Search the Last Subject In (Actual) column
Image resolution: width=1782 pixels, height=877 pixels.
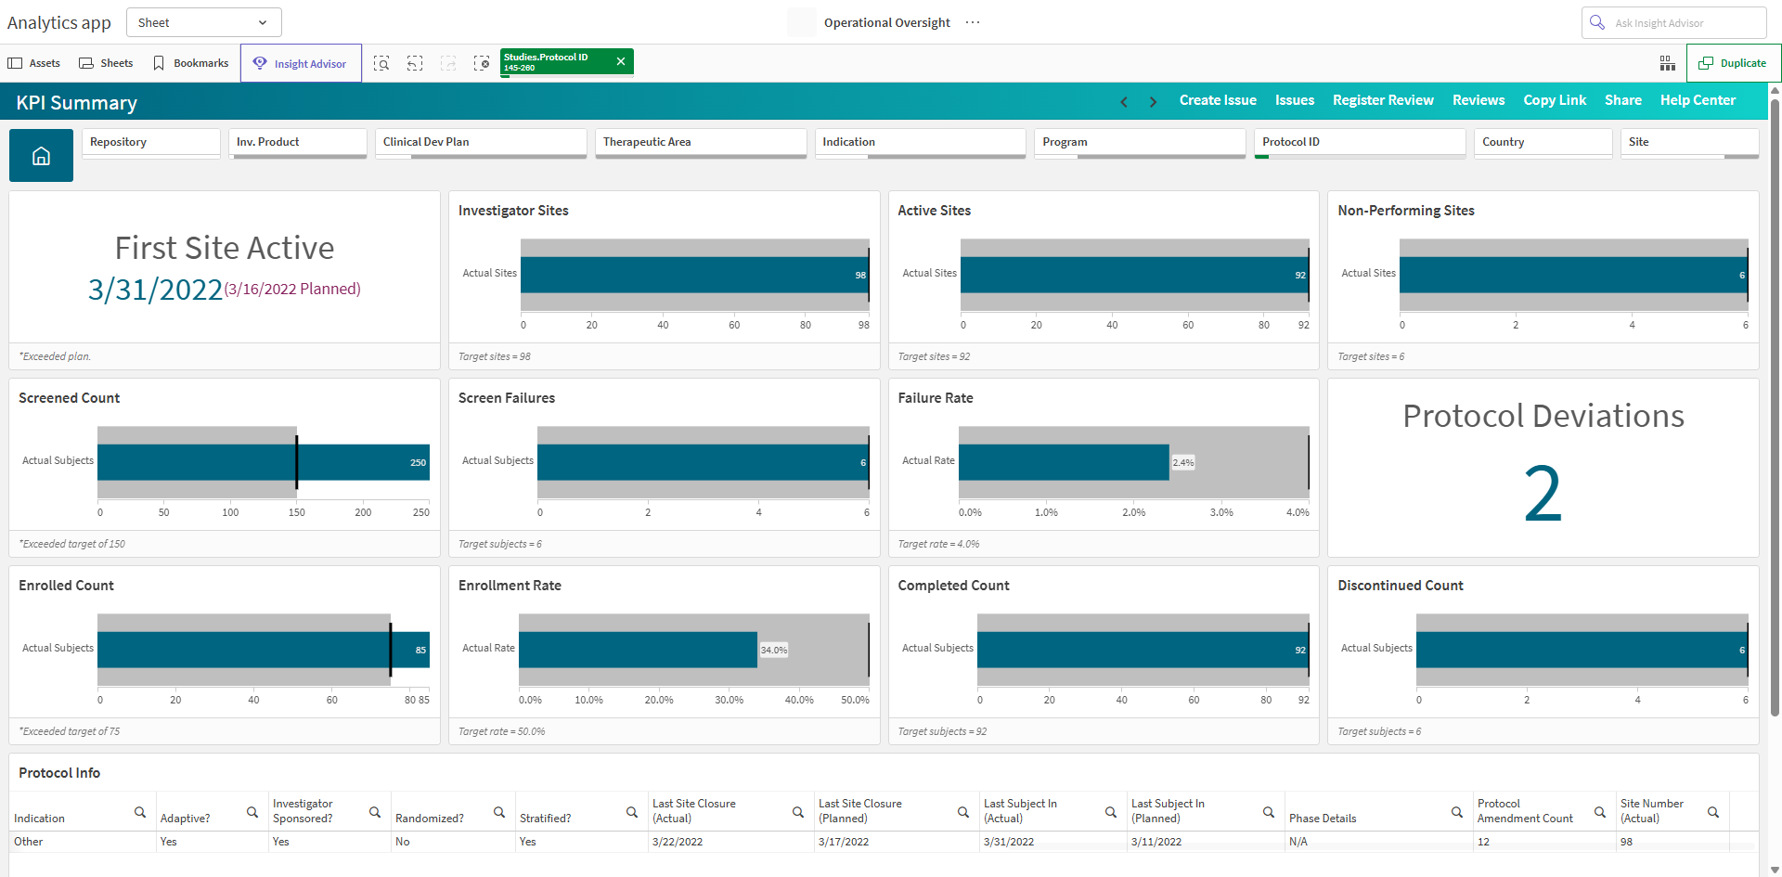pos(1111,812)
